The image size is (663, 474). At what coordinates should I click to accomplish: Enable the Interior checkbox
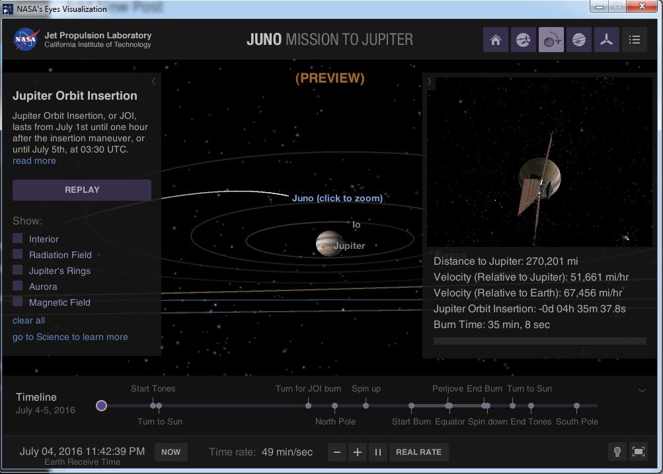tap(19, 238)
